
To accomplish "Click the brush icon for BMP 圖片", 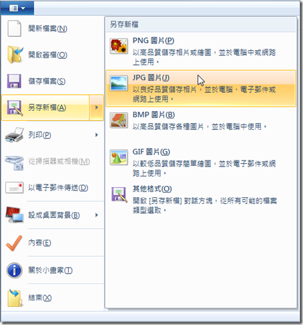I will pyautogui.click(x=119, y=120).
